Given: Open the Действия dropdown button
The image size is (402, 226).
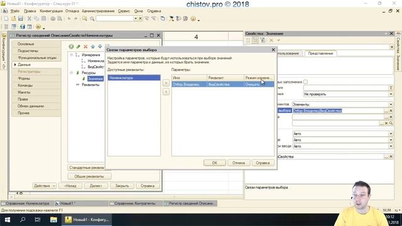Looking at the screenshot, I should [x=45, y=186].
